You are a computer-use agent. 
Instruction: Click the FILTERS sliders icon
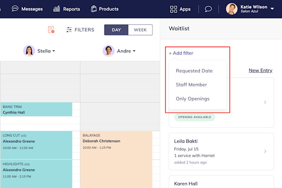(69, 29)
